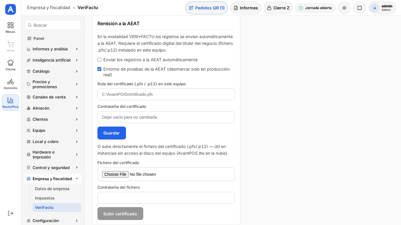401x225 pixels.
Task: Toggle light theme sun icon
Action: (x=344, y=8)
